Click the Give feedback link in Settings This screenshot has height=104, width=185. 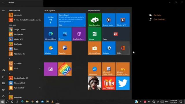[x=160, y=19]
